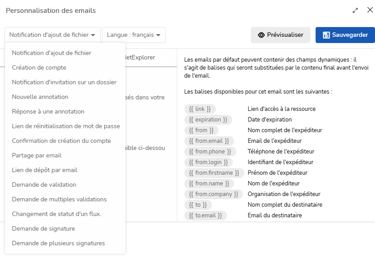The width and height of the screenshot is (375, 263).
Task: Close the email personalization dialog
Action: pyautogui.click(x=370, y=10)
